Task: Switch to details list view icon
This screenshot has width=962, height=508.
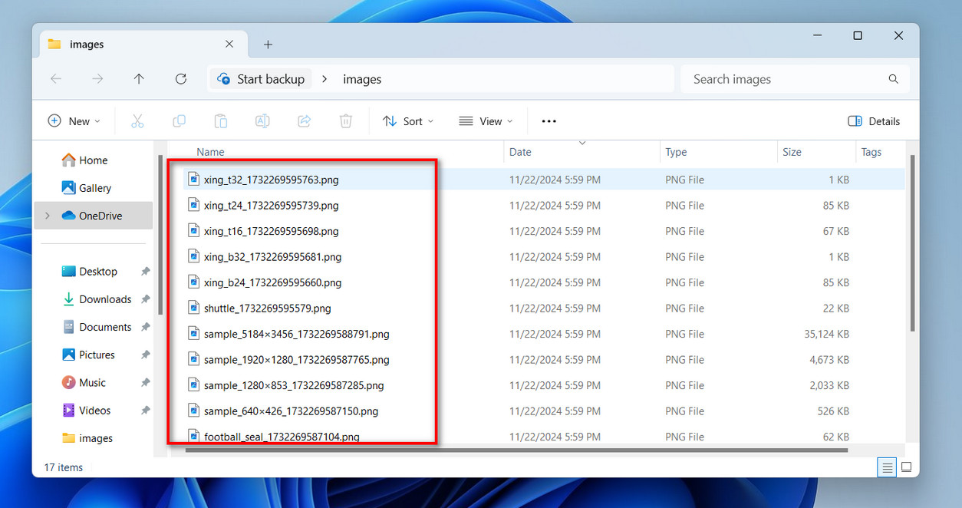Action: pos(887,467)
